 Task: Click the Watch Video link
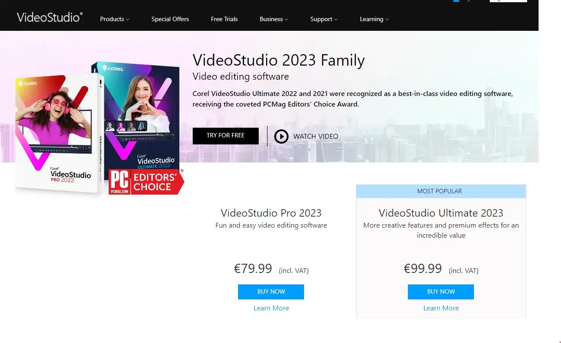[x=315, y=136]
